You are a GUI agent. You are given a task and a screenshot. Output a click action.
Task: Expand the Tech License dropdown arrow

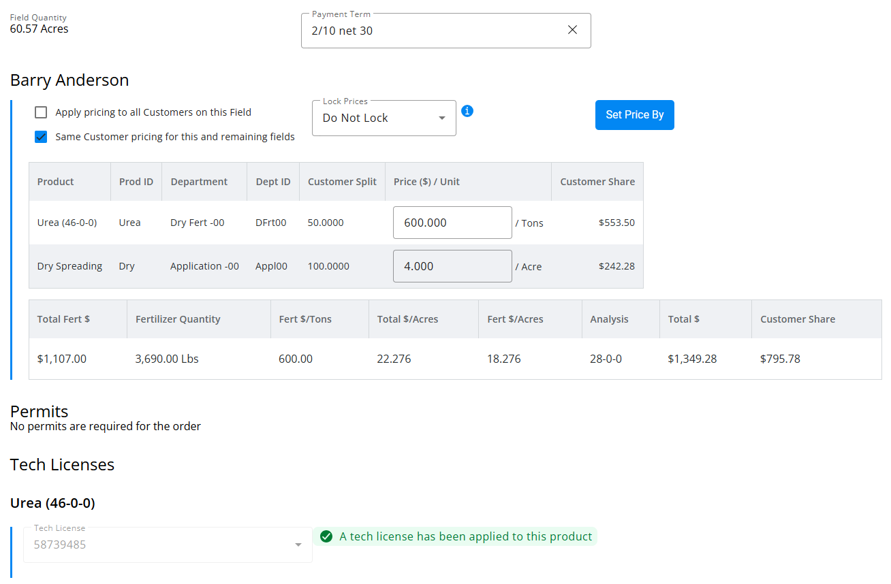(298, 545)
